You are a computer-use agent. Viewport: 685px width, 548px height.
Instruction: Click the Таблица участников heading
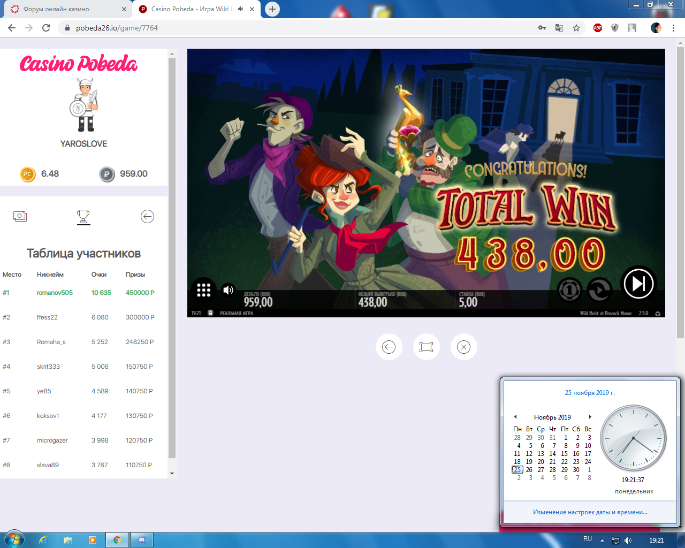(84, 254)
